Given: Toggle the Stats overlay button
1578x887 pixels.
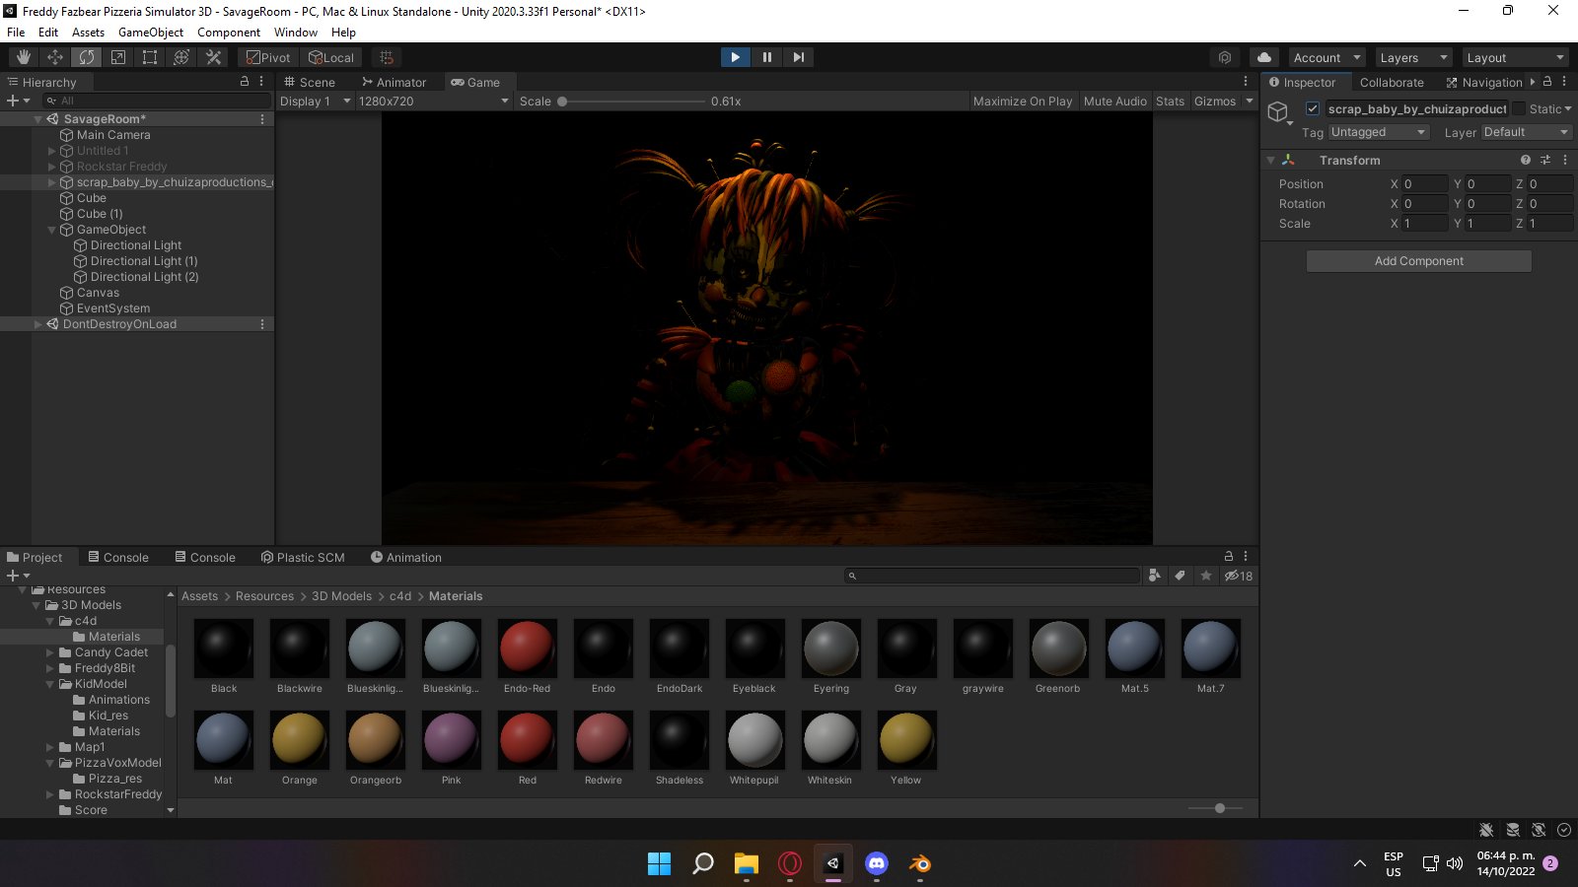Looking at the screenshot, I should (1170, 102).
